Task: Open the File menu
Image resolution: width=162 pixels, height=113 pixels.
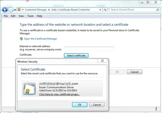Action: pyautogui.click(x=6, y=16)
